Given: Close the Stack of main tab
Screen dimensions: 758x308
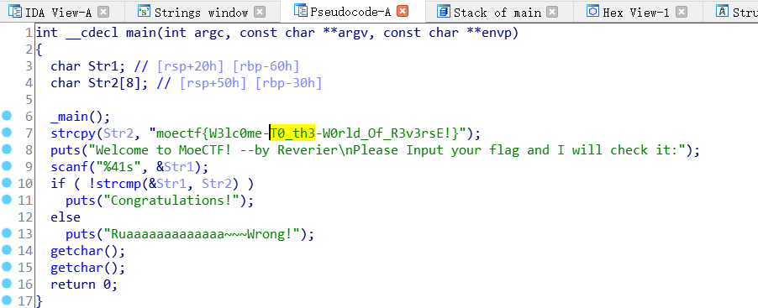Looking at the screenshot, I should [x=552, y=12].
